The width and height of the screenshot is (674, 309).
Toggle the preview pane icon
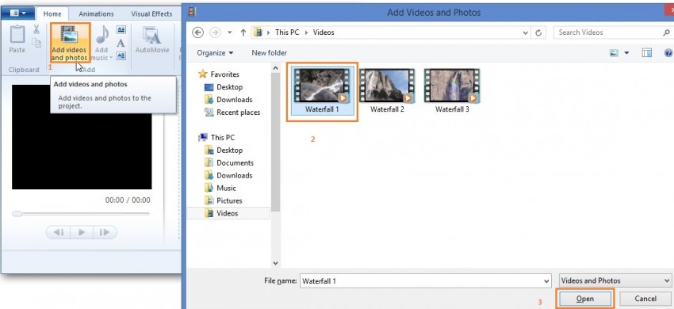tap(646, 53)
